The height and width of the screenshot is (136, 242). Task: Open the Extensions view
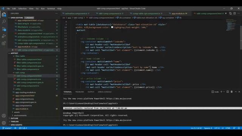coord(4,43)
